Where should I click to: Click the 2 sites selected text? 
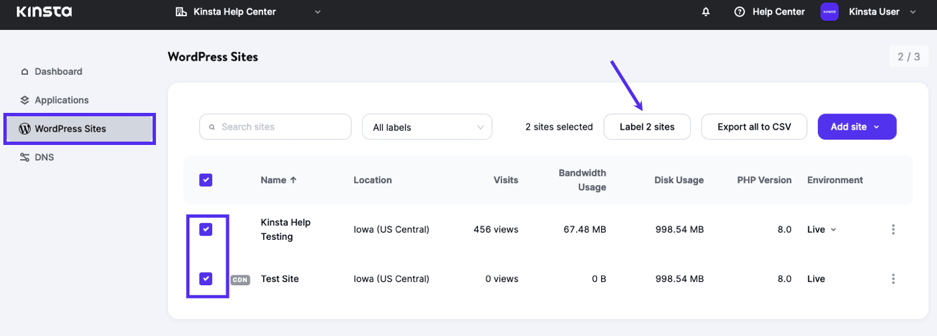click(559, 127)
